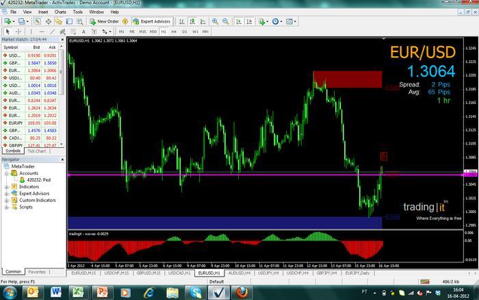Open the Periods dropdown arrow
This screenshot has width=479, height=300.
click(281, 21)
